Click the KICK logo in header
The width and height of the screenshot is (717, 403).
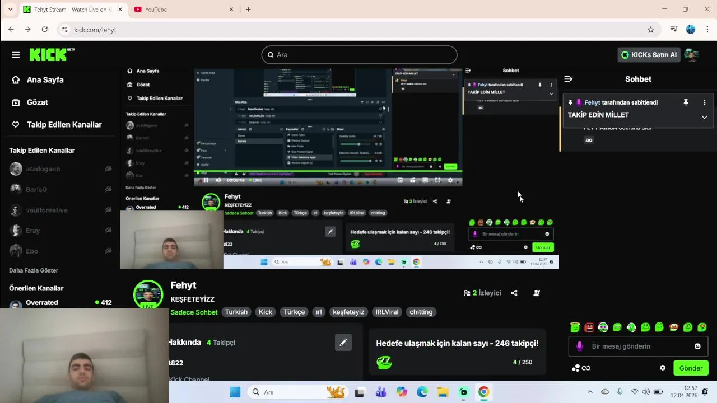52,54
